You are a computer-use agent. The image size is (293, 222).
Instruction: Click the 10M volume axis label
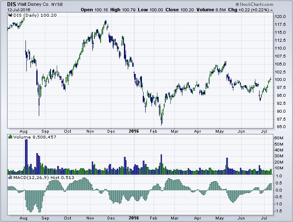[x=279, y=168]
